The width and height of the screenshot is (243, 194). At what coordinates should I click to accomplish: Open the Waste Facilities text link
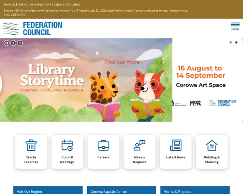pyautogui.click(x=31, y=160)
